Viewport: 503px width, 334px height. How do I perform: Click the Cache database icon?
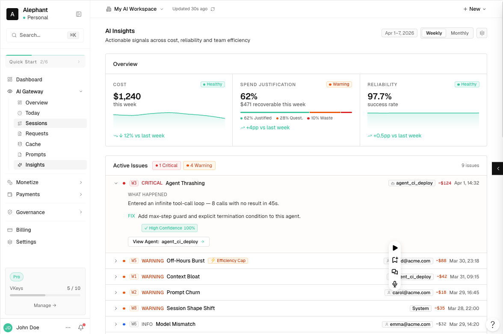tap(20, 144)
